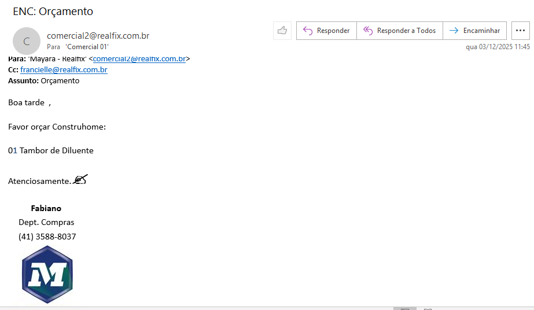534x310 pixels.
Task: Click the blue hexagon M logo
Action: point(47,275)
